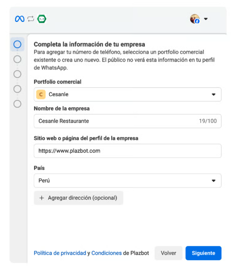The width and height of the screenshot is (240, 270).
Task: Click the green Plazbot robot icon
Action: (x=41, y=19)
